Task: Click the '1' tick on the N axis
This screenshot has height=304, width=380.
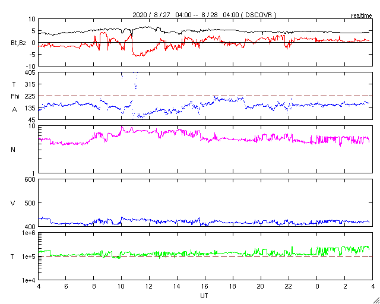Action: 34,173
